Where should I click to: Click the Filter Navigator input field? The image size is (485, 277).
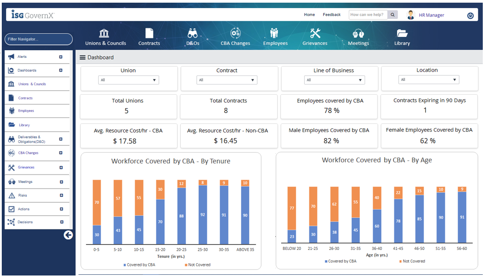click(x=39, y=39)
